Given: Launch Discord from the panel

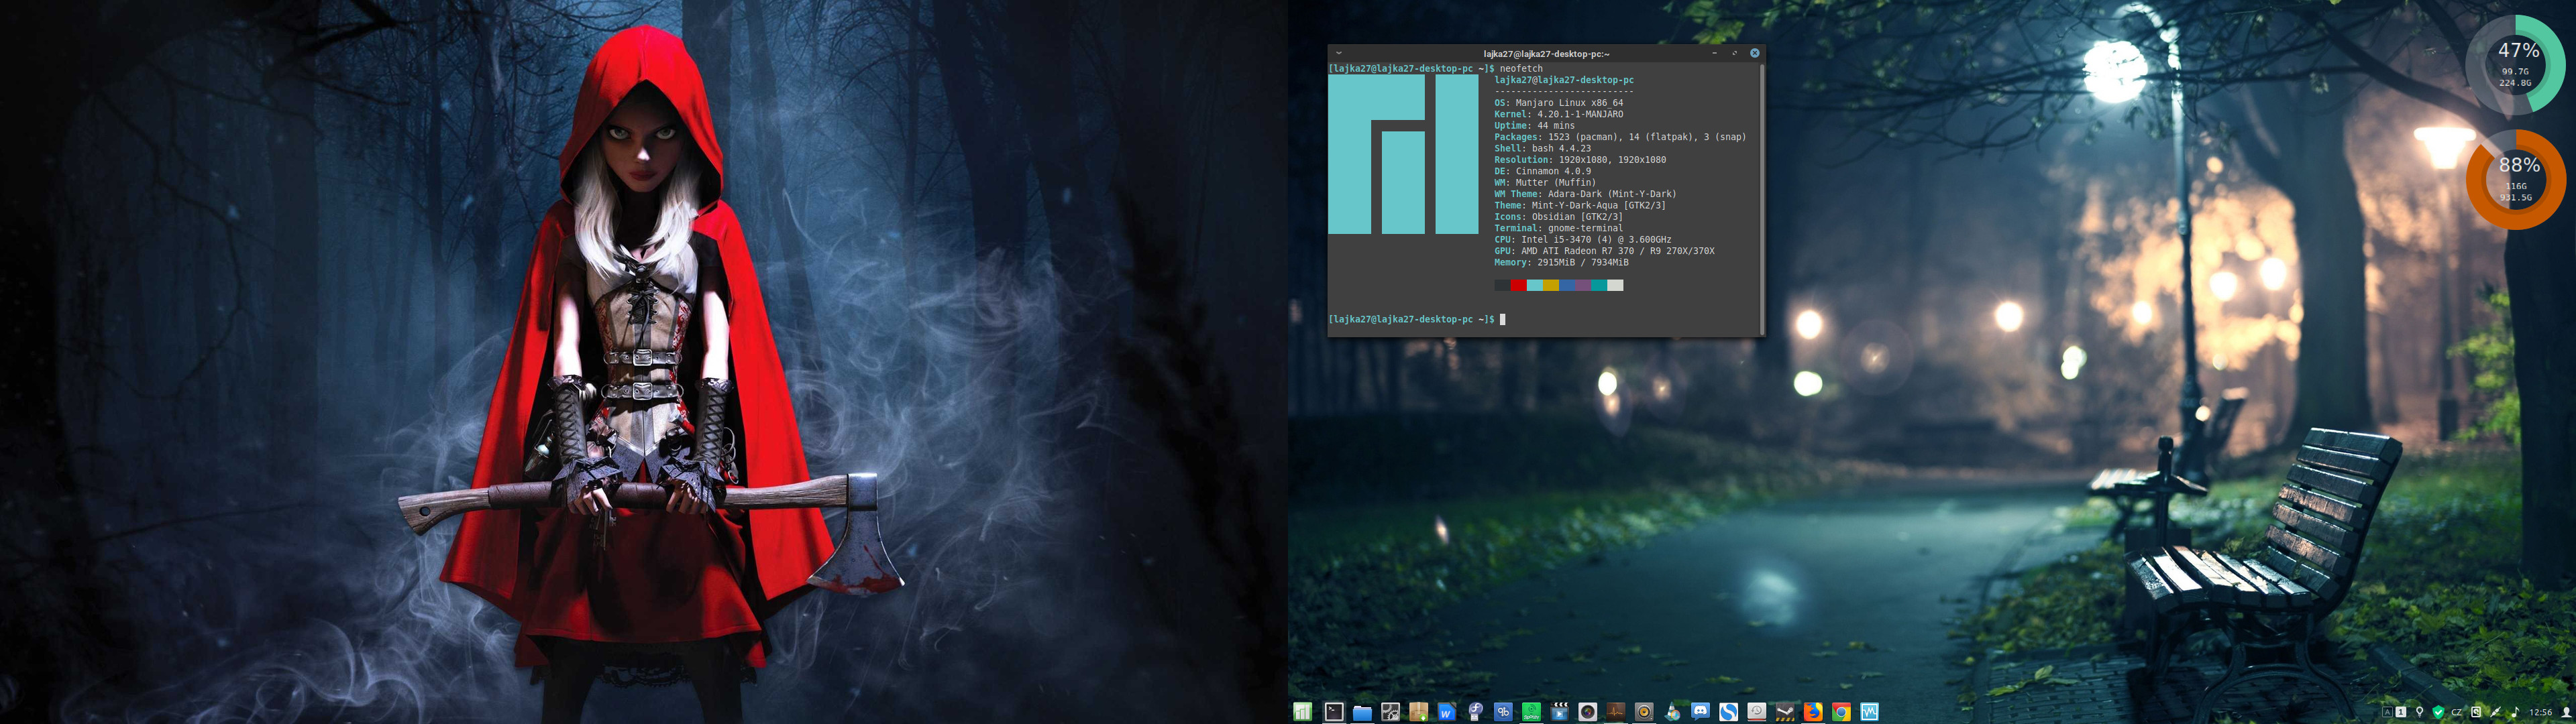Looking at the screenshot, I should coord(1700,712).
